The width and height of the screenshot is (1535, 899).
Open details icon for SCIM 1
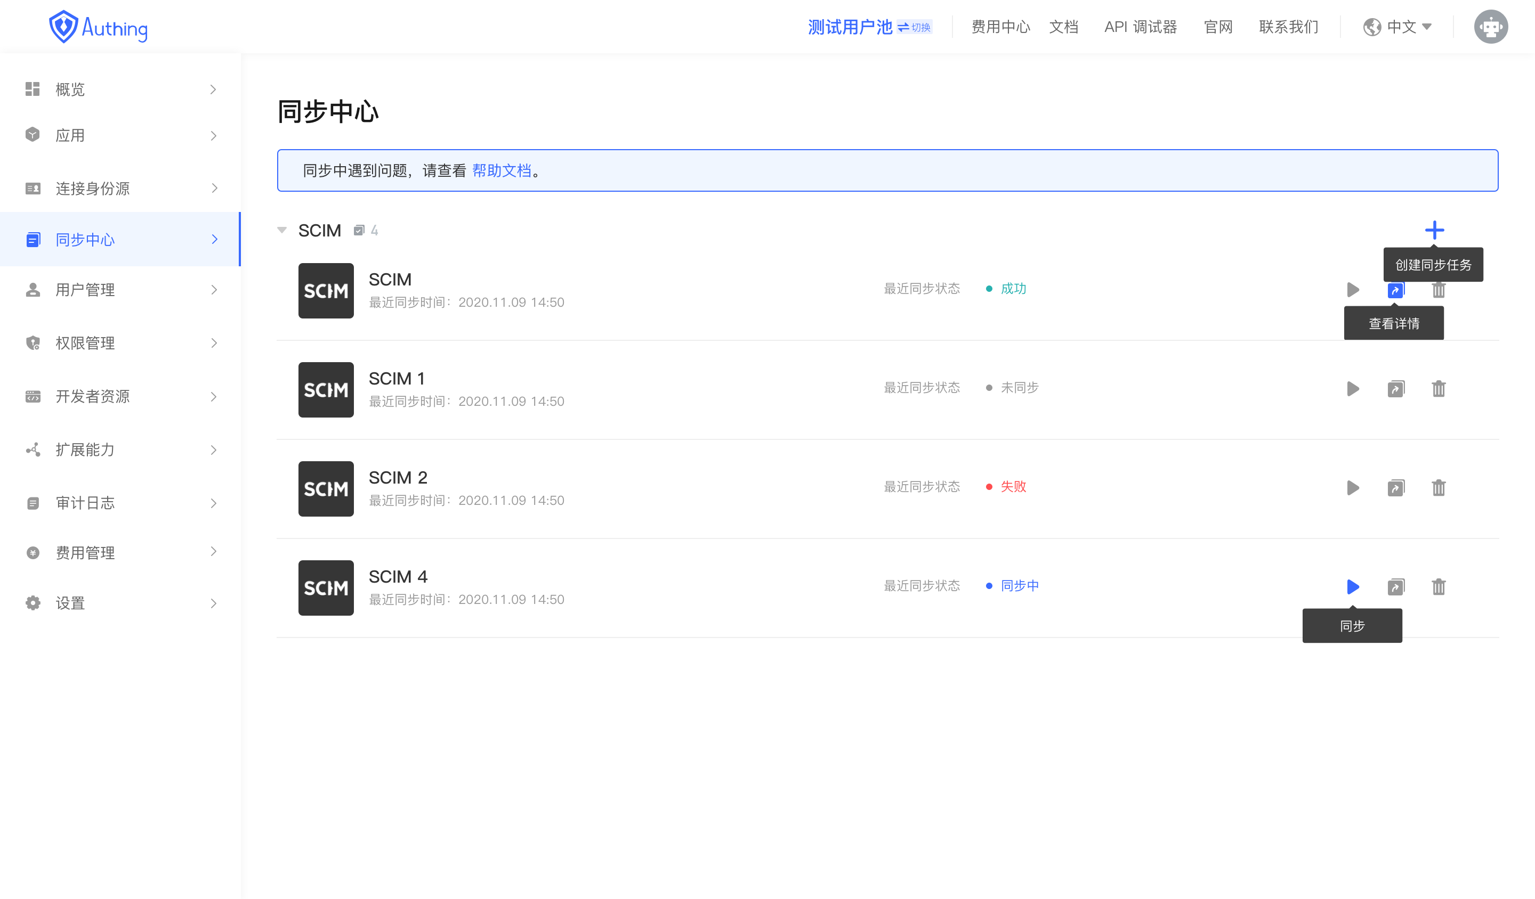point(1395,388)
